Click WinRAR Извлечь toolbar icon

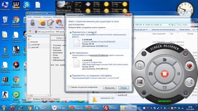click(42, 24)
